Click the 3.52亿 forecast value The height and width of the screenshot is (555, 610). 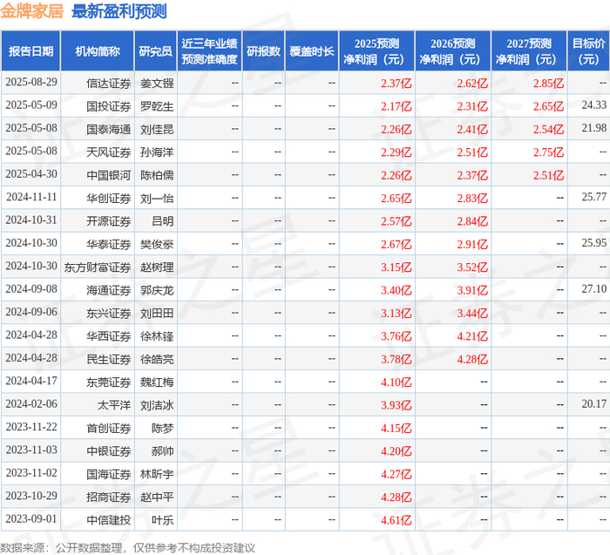[472, 267]
